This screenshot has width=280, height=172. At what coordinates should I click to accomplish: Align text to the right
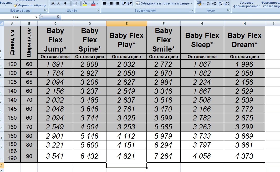[x=117, y=3]
